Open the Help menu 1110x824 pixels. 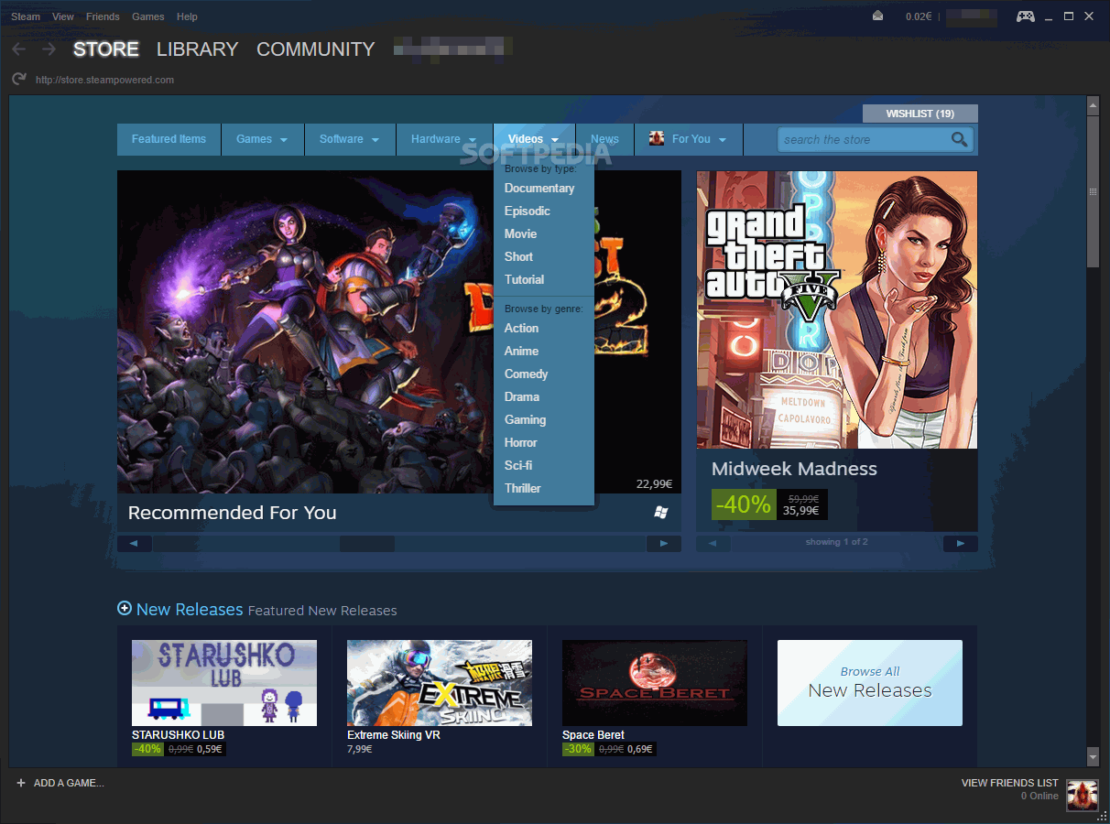[187, 16]
